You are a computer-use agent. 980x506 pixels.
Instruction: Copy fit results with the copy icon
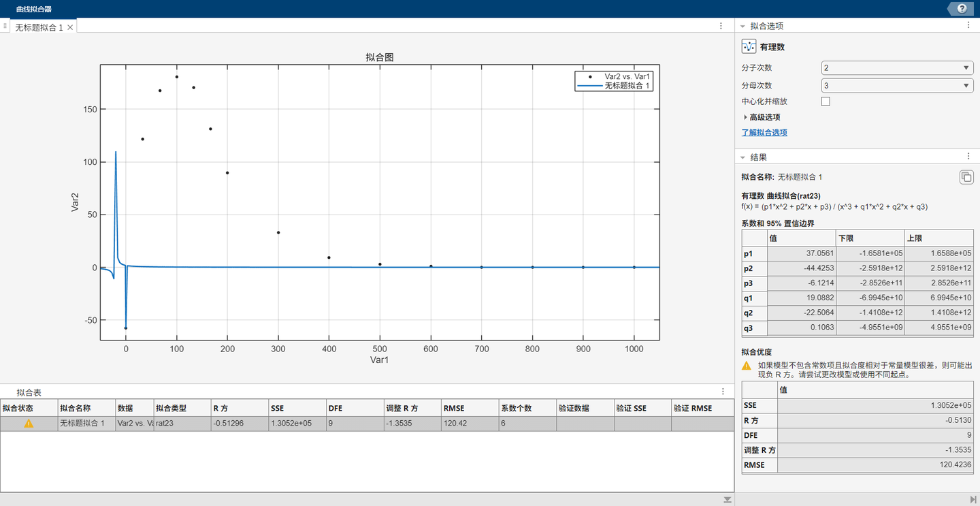(966, 177)
